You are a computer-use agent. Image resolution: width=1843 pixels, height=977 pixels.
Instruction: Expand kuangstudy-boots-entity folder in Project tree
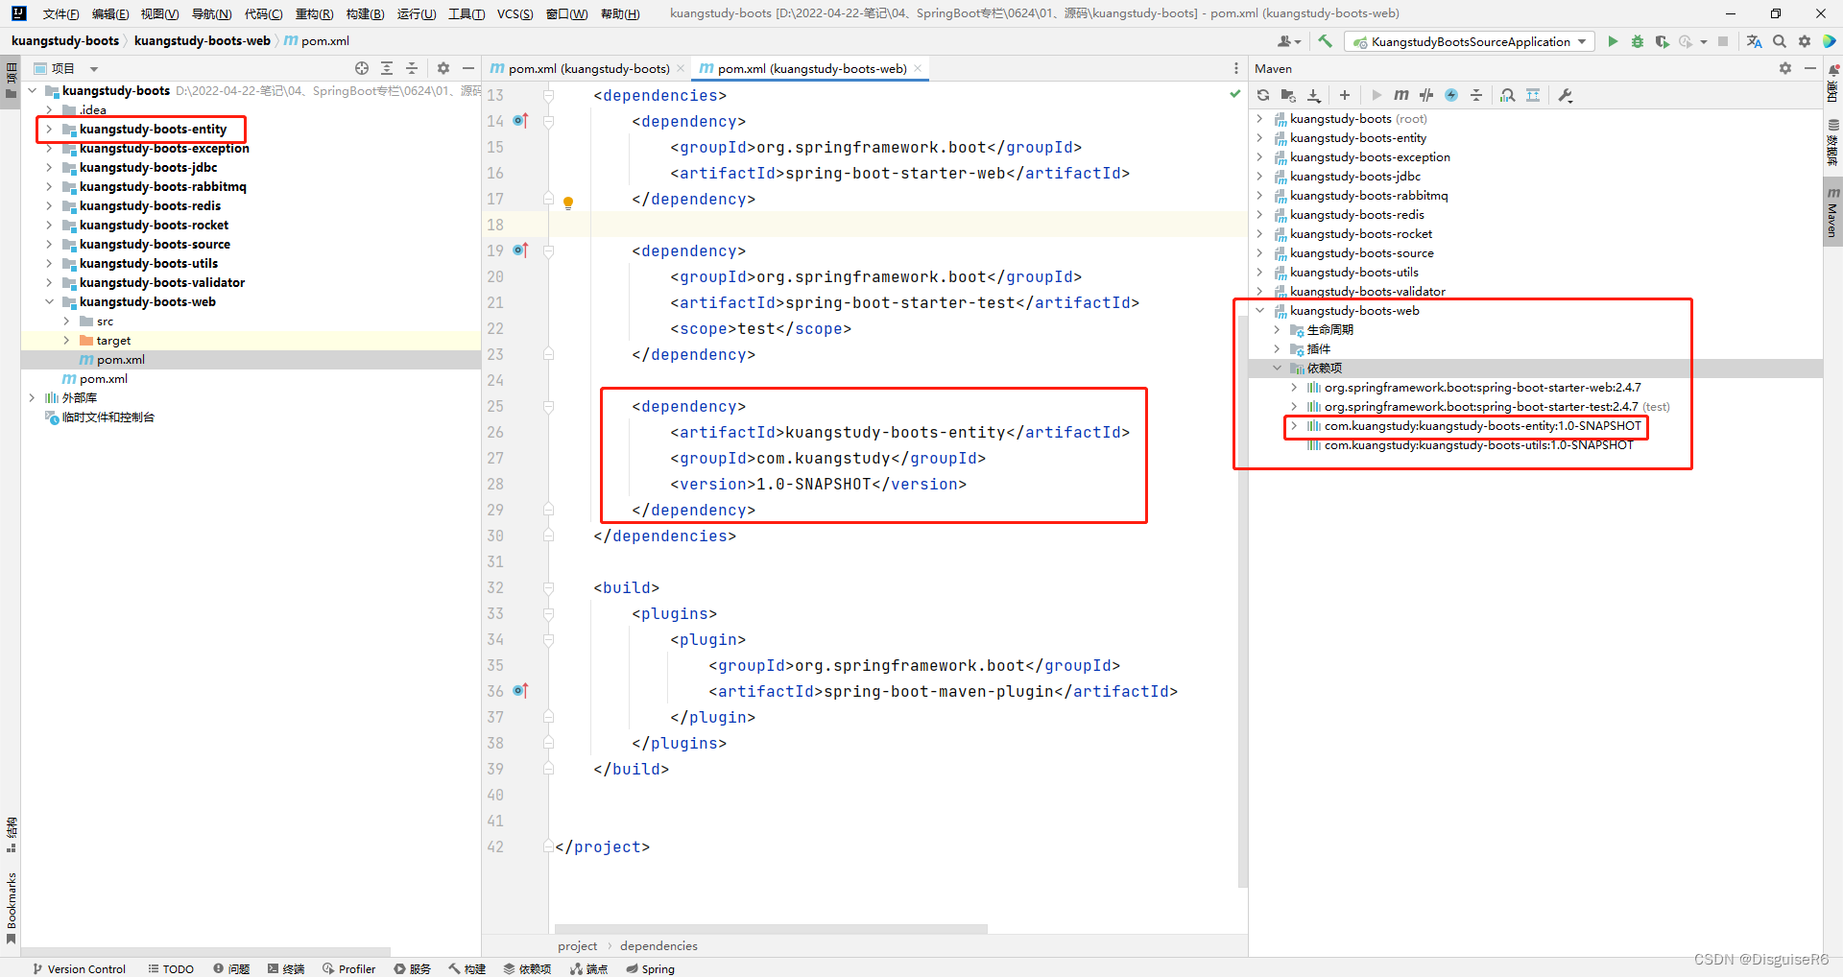point(49,130)
